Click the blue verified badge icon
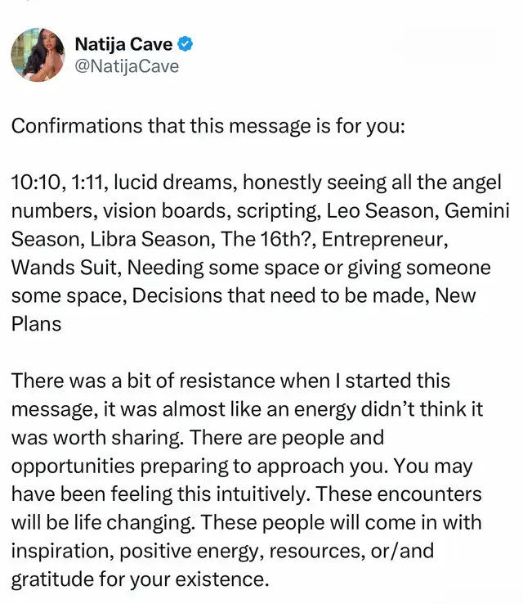The height and width of the screenshot is (604, 523). (186, 44)
